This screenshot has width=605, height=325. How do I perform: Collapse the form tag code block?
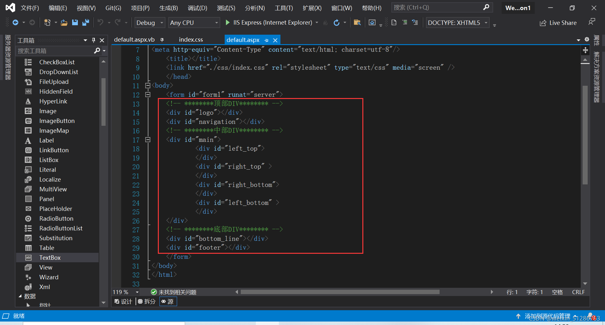(147, 95)
